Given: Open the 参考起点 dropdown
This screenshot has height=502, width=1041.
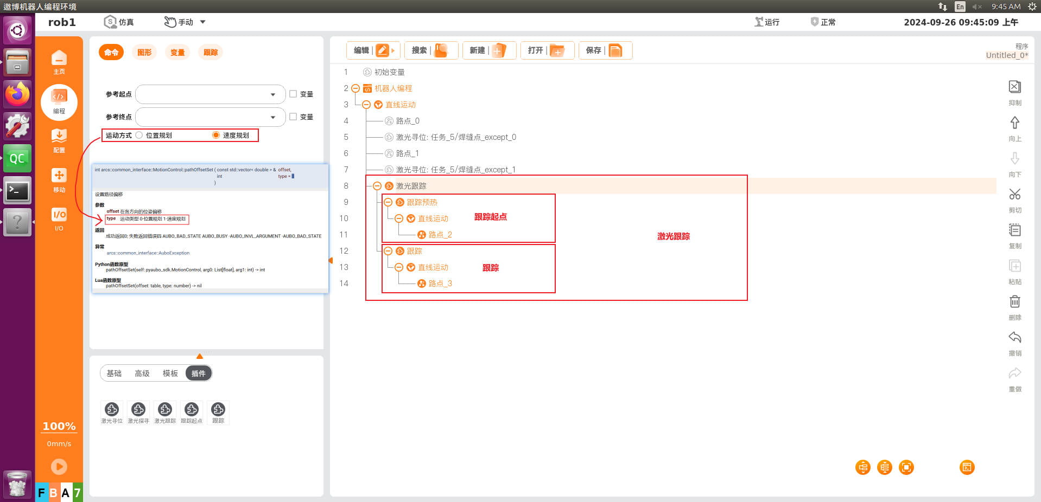Looking at the screenshot, I should (211, 94).
